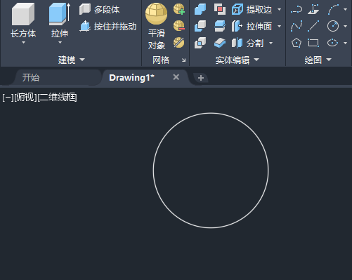
Task: Open the 网格 panel dialog launcher arrow
Action: point(184,60)
